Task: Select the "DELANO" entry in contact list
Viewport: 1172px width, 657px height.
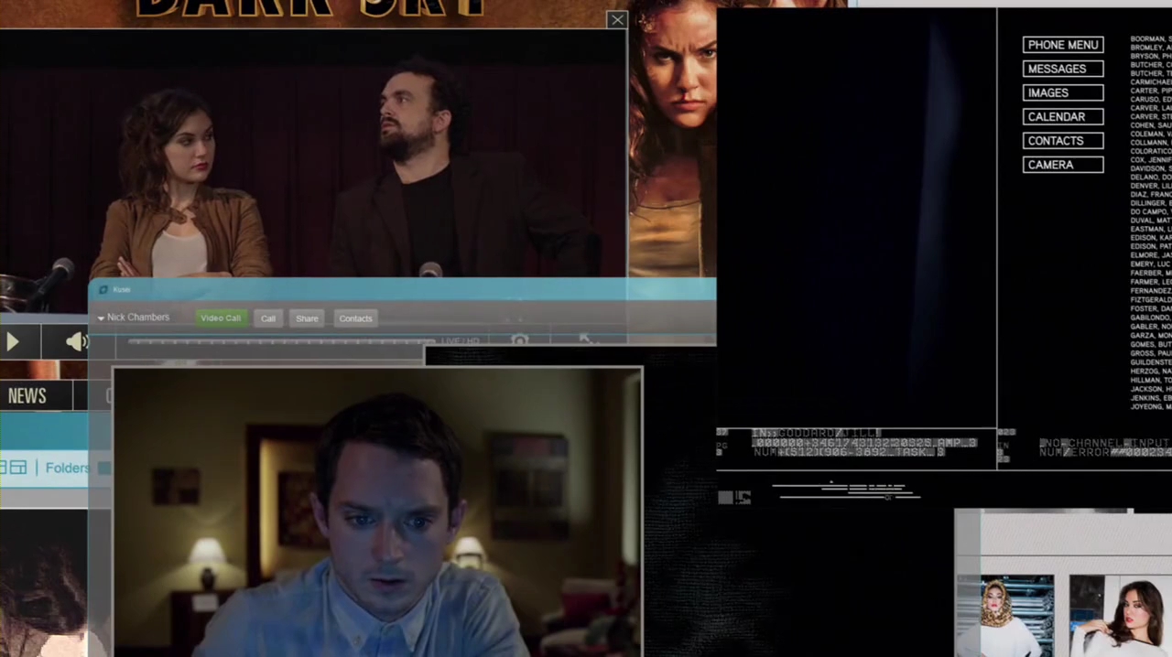Action: (x=1151, y=178)
